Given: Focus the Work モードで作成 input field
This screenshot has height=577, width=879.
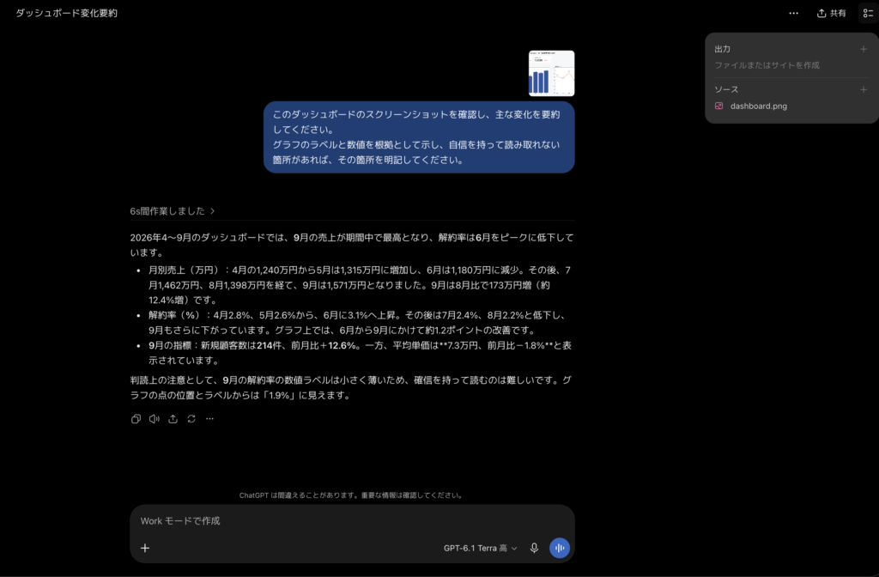Looking at the screenshot, I should (x=352, y=521).
